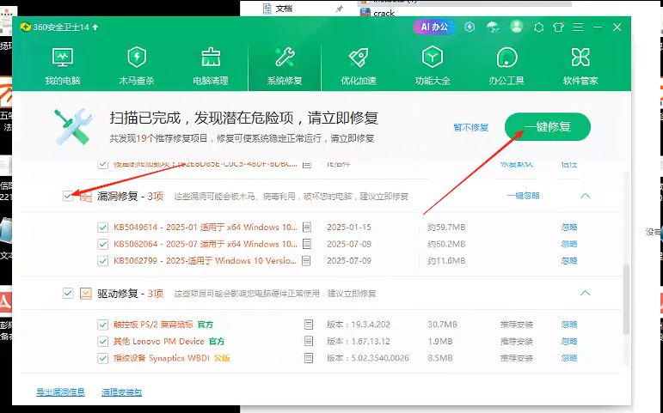The width and height of the screenshot is (663, 413).
Task: Click the 一键修复 button
Action: (548, 127)
